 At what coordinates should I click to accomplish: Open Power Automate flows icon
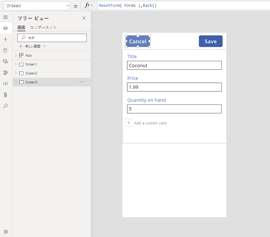click(6, 73)
